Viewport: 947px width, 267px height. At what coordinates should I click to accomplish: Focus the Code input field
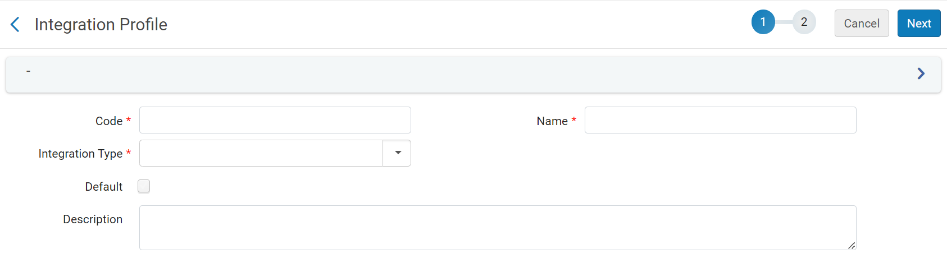click(275, 120)
